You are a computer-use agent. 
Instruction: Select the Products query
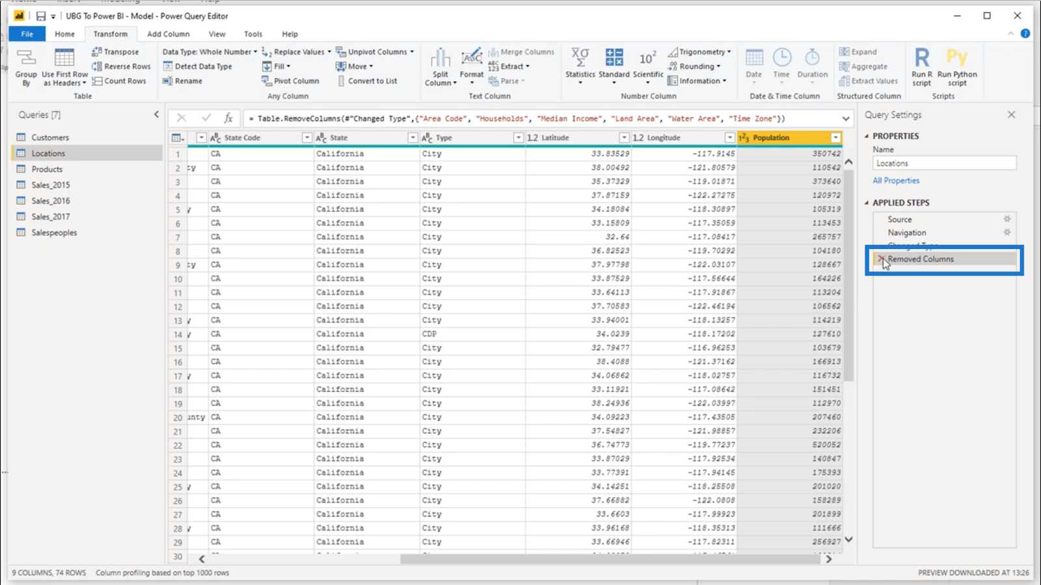point(87,169)
